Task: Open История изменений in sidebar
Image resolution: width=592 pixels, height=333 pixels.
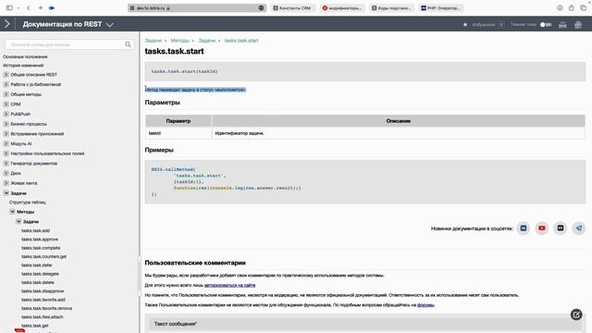Action: pyautogui.click(x=23, y=66)
